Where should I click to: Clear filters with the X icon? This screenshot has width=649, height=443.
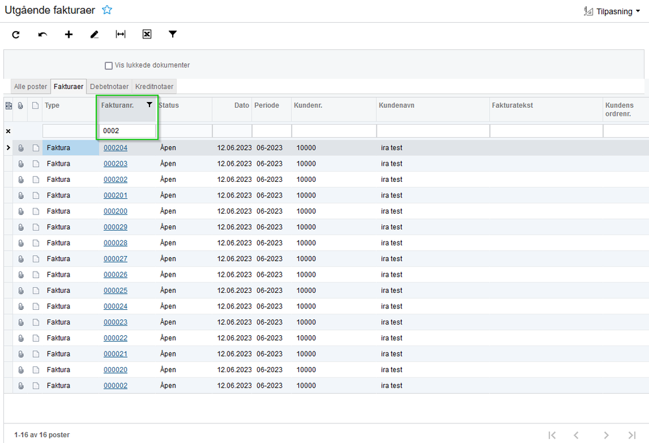tap(8, 131)
